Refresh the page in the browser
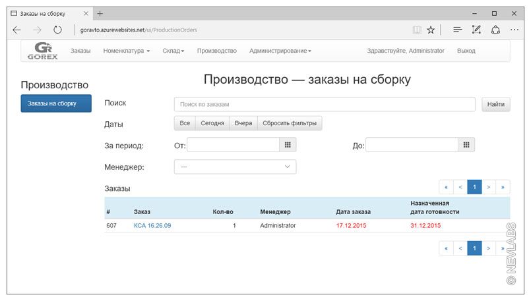Screen dimensions: 531x301 tap(57, 30)
